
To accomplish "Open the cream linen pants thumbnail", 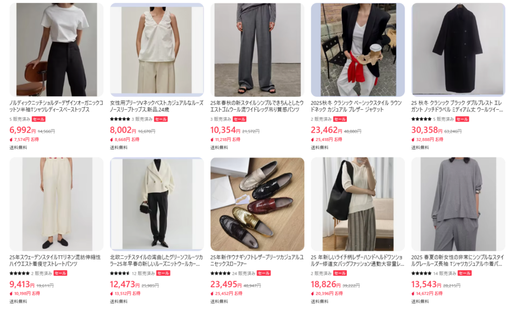I will click(x=57, y=204).
